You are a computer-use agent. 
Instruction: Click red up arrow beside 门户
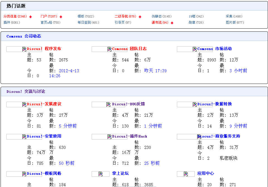click(61, 17)
